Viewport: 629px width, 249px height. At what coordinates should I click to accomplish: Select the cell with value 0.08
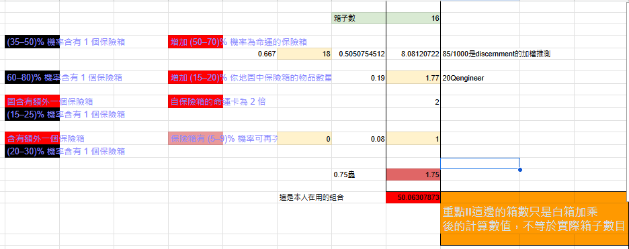(x=358, y=140)
